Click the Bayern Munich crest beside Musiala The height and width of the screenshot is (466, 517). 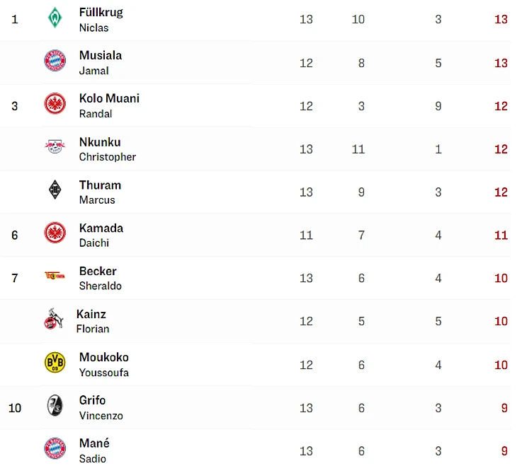point(55,61)
